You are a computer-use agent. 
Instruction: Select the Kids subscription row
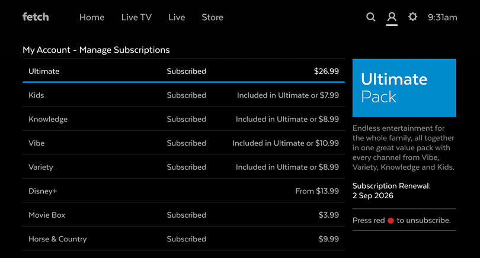click(184, 95)
